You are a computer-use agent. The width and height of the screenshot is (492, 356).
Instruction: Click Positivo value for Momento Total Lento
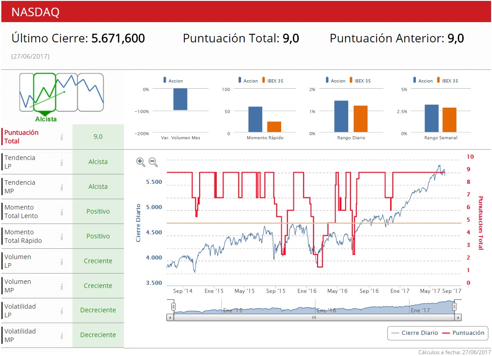tap(98, 211)
